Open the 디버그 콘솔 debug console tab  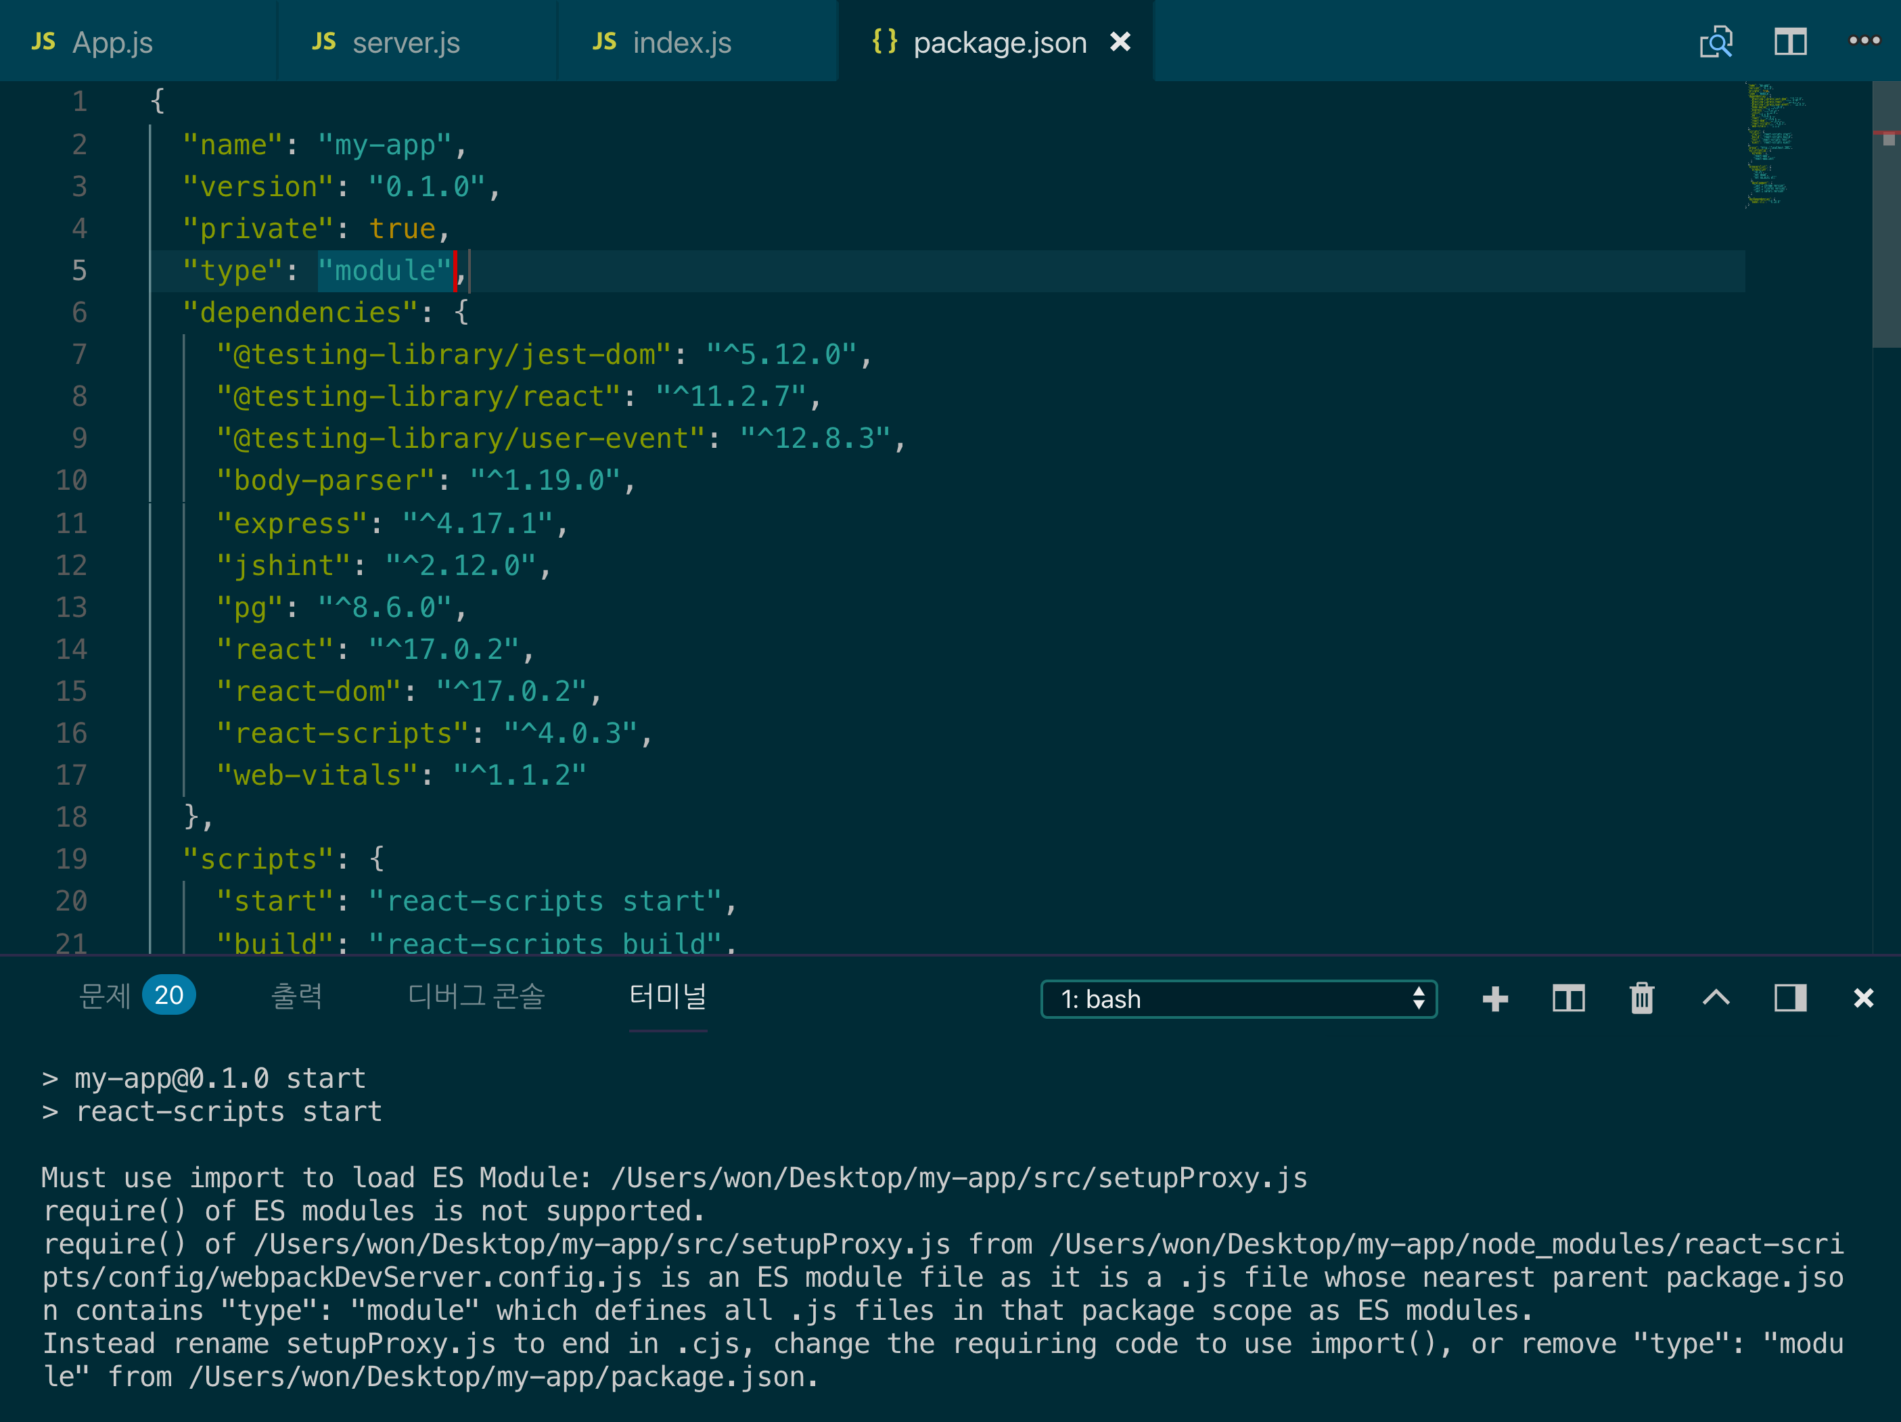tap(476, 996)
